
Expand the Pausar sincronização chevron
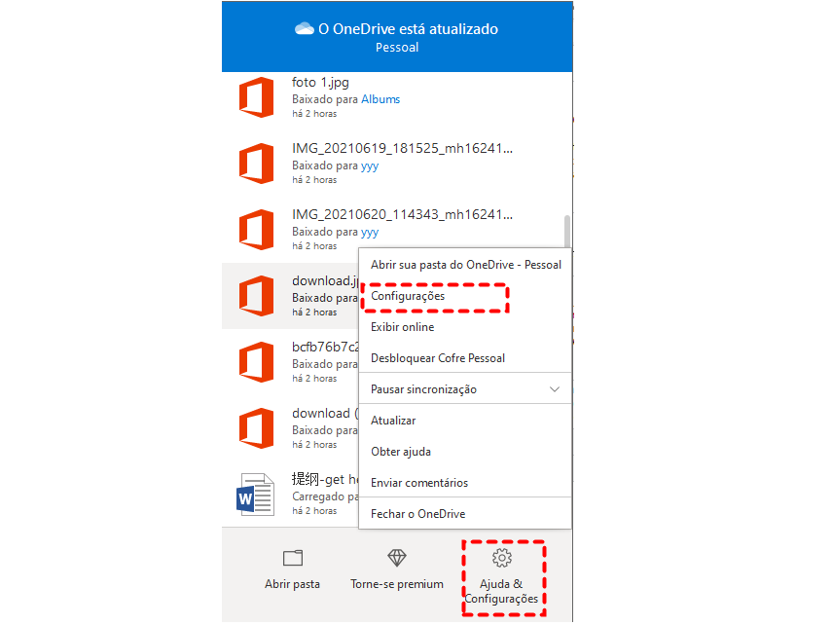[x=555, y=389]
